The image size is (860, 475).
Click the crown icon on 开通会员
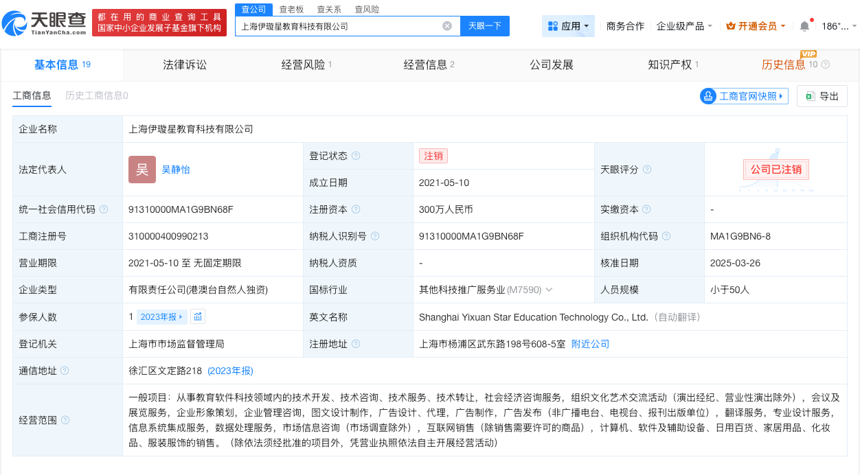click(x=731, y=25)
